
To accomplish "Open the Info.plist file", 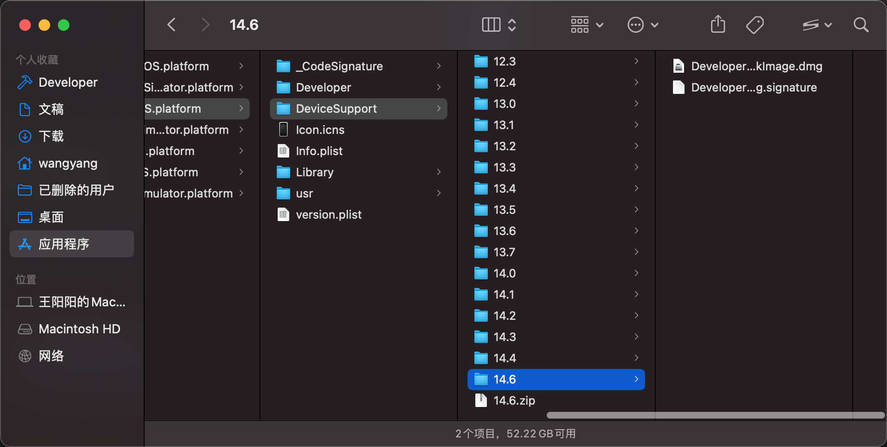I will pyautogui.click(x=319, y=151).
